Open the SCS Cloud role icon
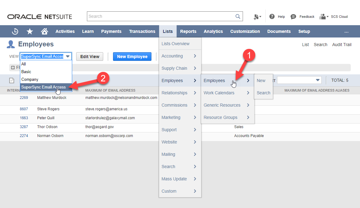360x208 pixels. click(324, 17)
